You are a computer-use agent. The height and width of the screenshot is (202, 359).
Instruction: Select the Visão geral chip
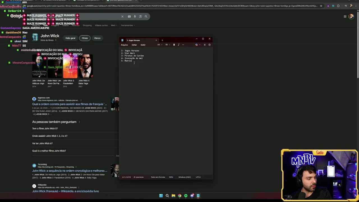[x=70, y=38]
